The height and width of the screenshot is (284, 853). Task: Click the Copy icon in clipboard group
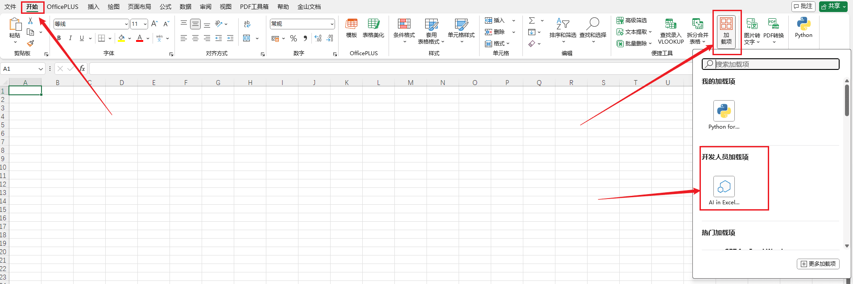(x=30, y=32)
